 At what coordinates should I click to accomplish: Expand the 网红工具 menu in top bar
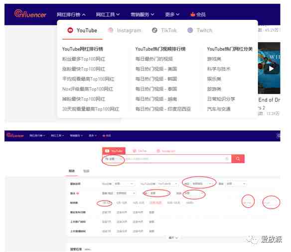pyautogui.click(x=108, y=14)
